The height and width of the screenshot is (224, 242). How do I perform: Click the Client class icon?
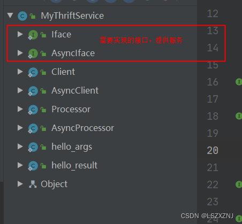pyautogui.click(x=33, y=72)
